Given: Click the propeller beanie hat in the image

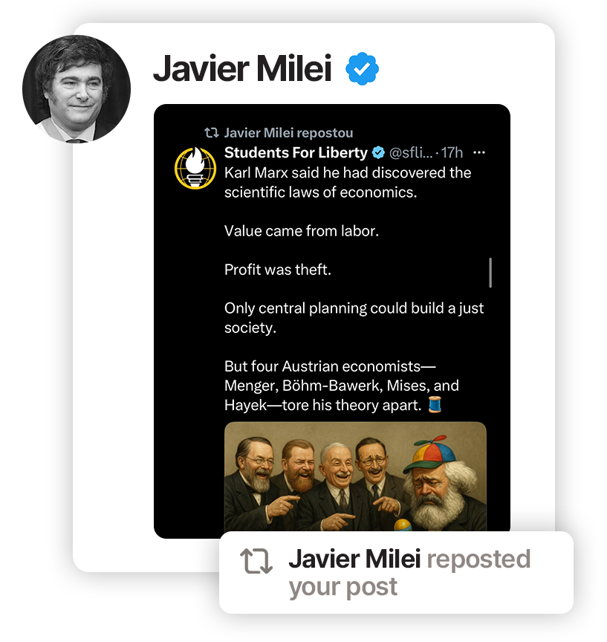Looking at the screenshot, I should coord(429,453).
